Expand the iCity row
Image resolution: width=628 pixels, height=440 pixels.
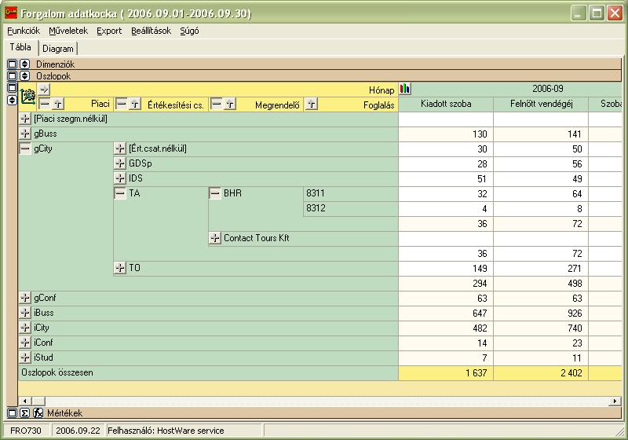pos(25,328)
